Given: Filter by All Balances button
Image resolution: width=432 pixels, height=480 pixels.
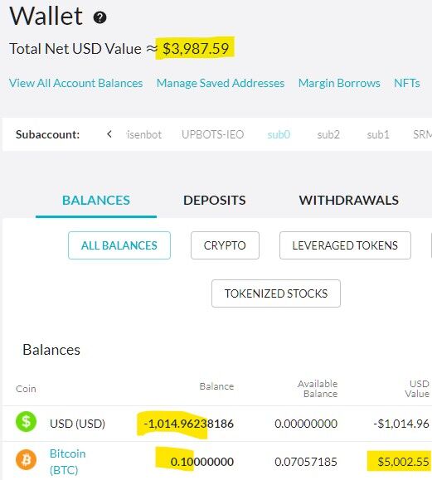Looking at the screenshot, I should tap(119, 245).
